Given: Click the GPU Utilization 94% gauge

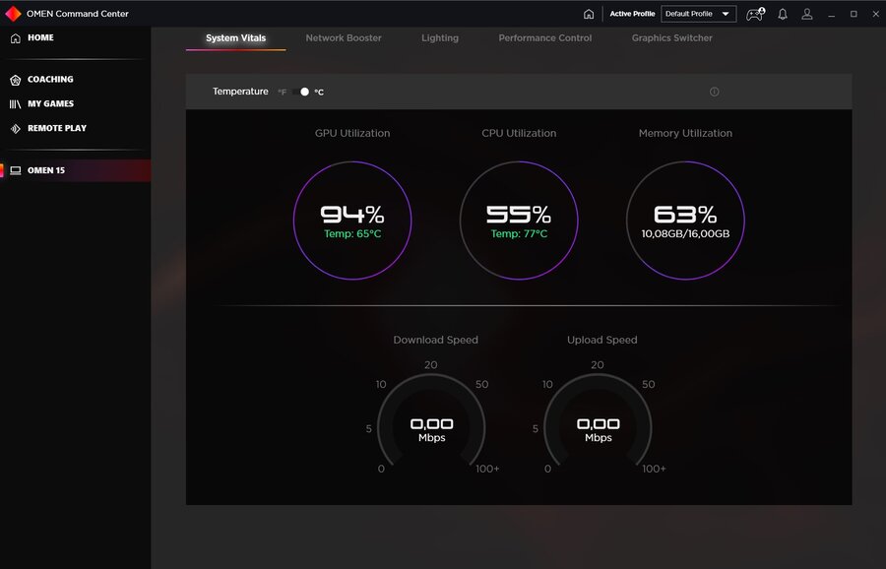Looking at the screenshot, I should click(352, 221).
